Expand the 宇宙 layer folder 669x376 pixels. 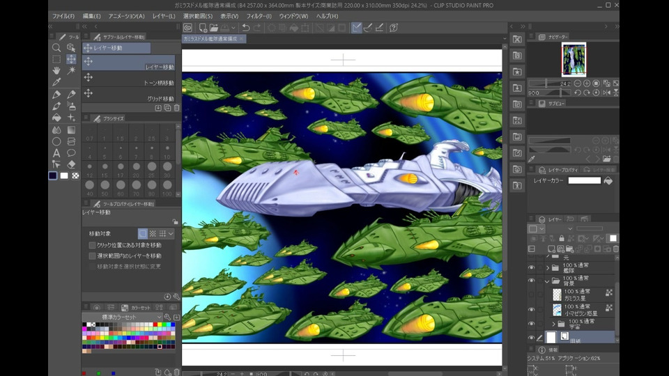pyautogui.click(x=554, y=324)
